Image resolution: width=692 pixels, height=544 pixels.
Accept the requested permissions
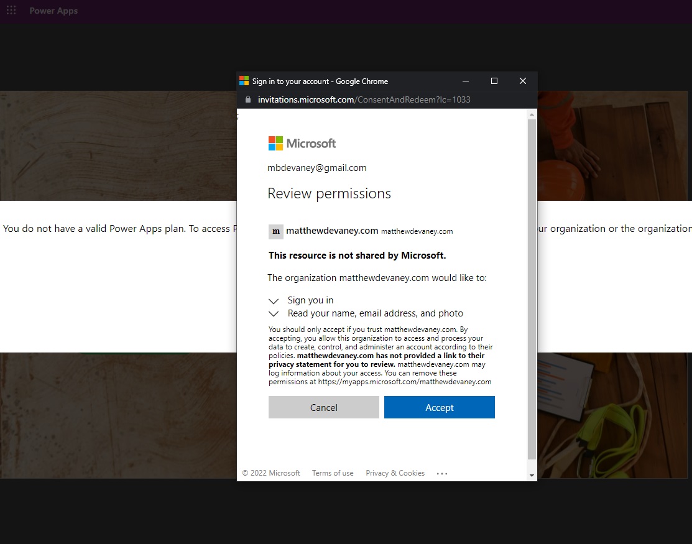point(439,407)
